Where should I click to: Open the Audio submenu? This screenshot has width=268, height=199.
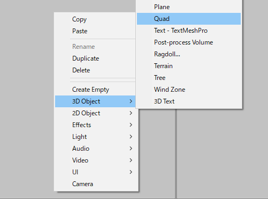click(96, 149)
